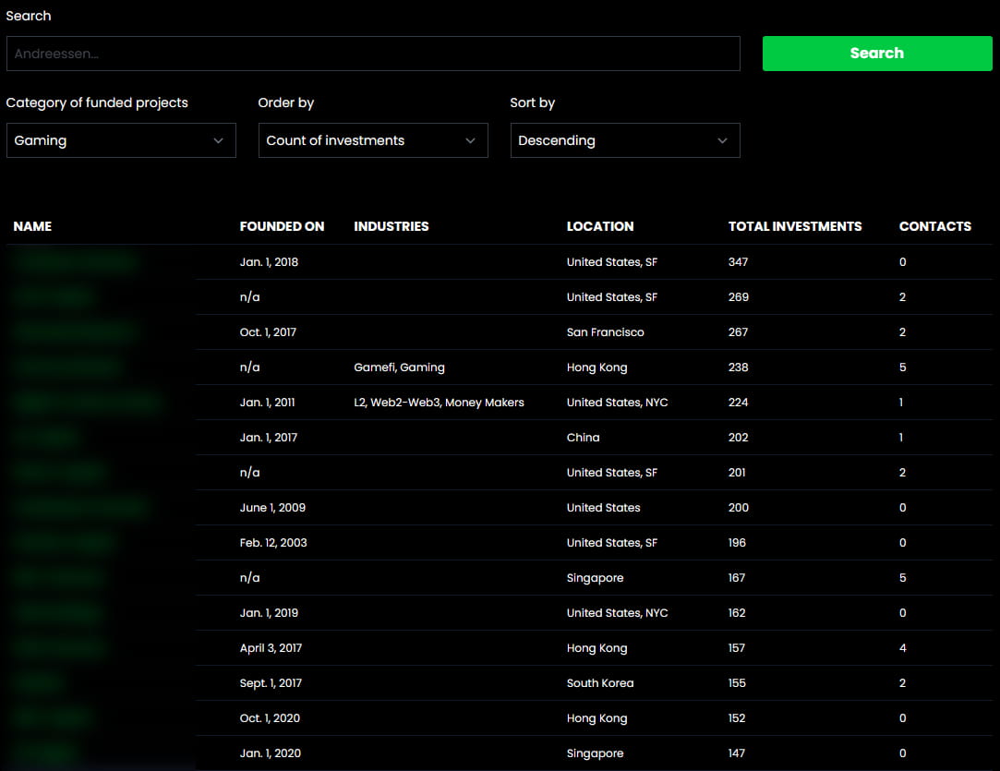
Task: Open the Category of funded projects dropdown
Action: coord(121,140)
